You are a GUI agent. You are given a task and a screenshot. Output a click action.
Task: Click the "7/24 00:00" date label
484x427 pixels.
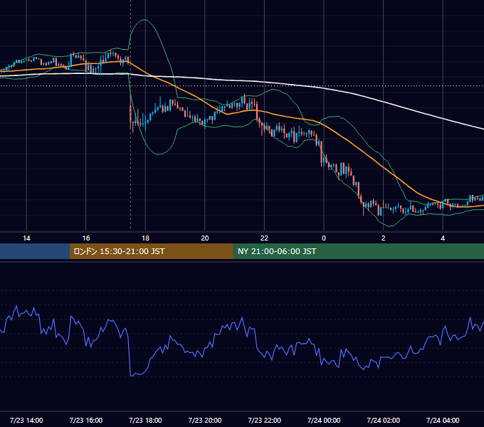[x=324, y=420]
